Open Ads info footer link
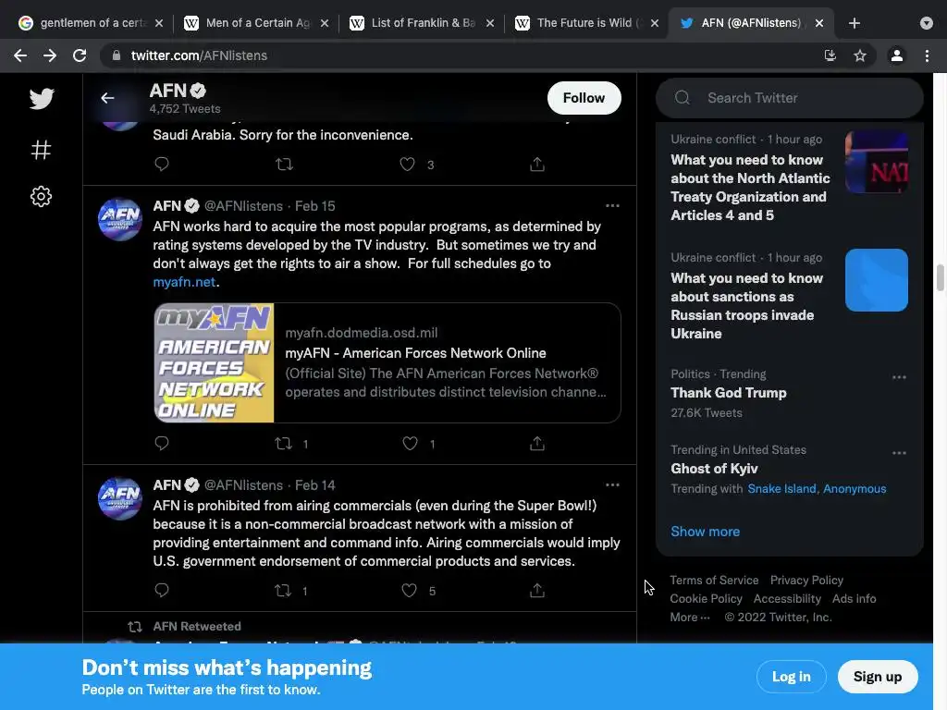 854,599
